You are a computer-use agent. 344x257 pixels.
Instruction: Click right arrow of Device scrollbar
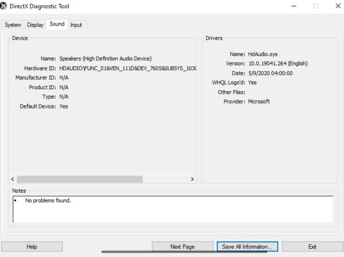[192, 179]
